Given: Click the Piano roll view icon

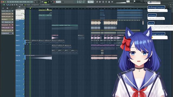Looking at the screenshot, I should [x=100, y=2].
